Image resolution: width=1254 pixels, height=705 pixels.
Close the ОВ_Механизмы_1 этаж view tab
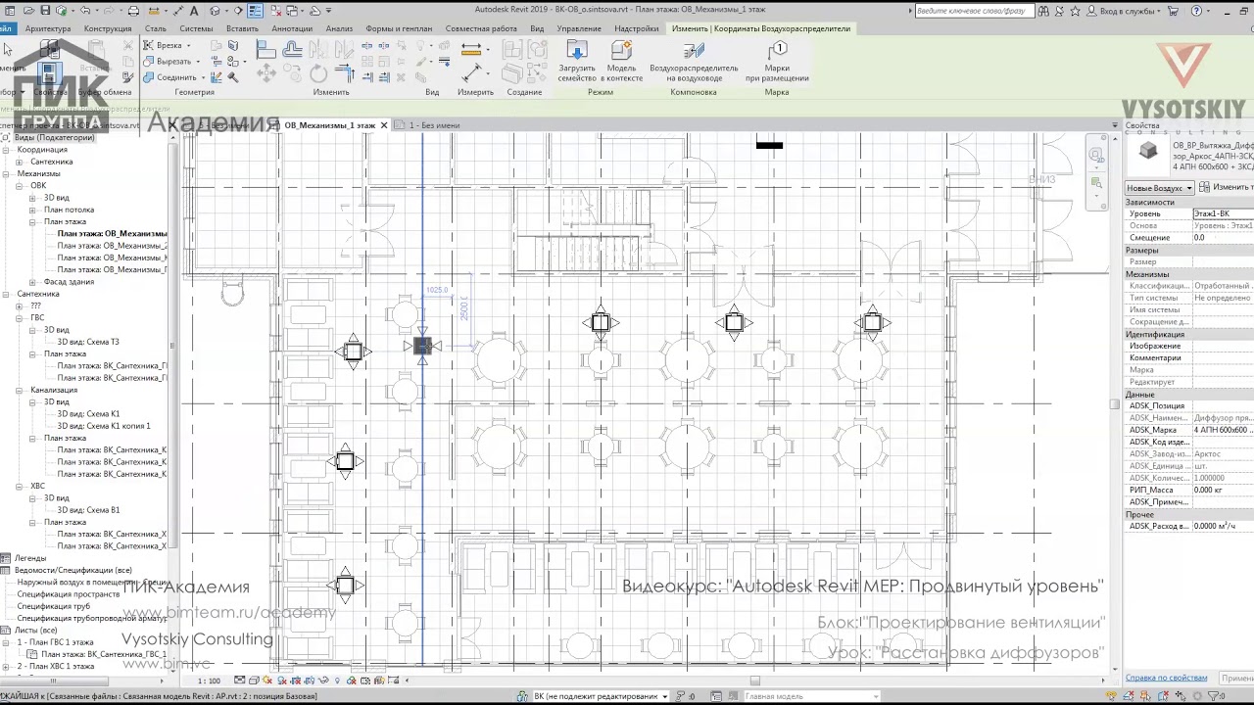pos(384,125)
